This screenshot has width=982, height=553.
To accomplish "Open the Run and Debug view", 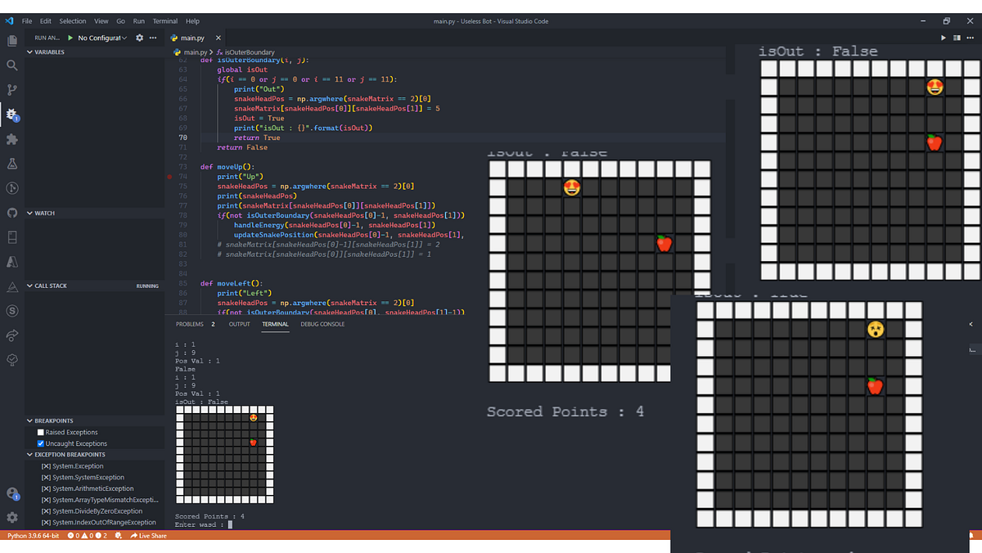I will [11, 115].
